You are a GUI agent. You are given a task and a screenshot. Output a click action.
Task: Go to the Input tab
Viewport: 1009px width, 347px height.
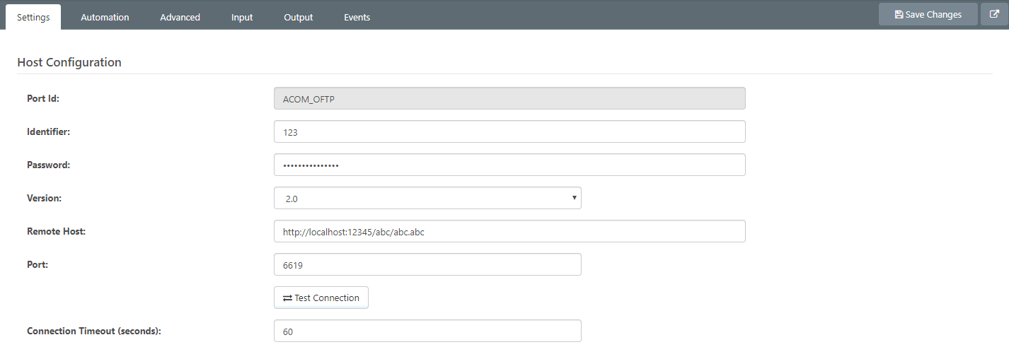coord(242,17)
